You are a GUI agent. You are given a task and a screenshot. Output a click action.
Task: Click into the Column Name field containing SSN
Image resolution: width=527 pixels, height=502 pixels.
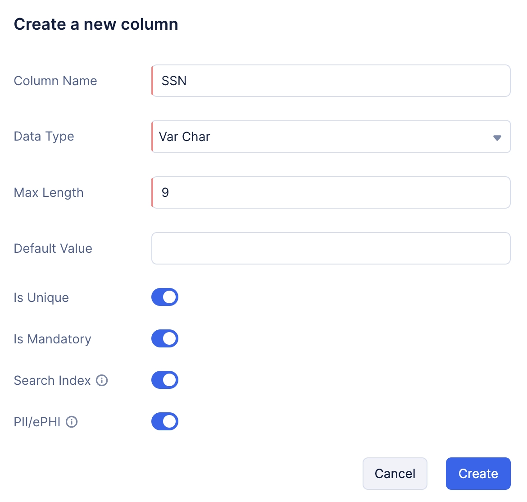[x=331, y=81]
